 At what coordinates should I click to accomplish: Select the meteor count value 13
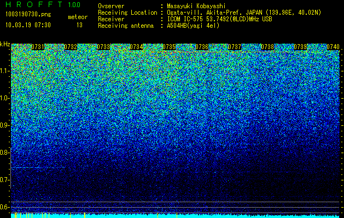[x=79, y=25]
